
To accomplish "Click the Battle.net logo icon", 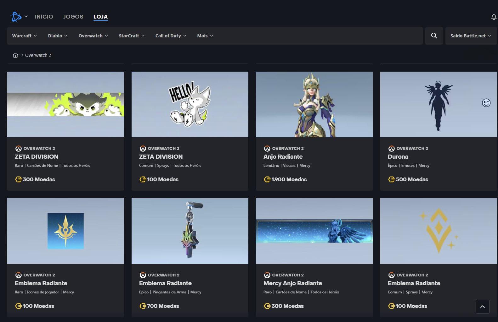I will pos(16,17).
